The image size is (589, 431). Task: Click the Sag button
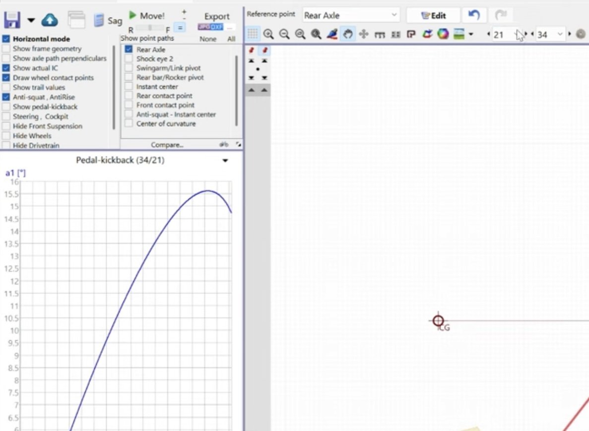[x=108, y=20]
